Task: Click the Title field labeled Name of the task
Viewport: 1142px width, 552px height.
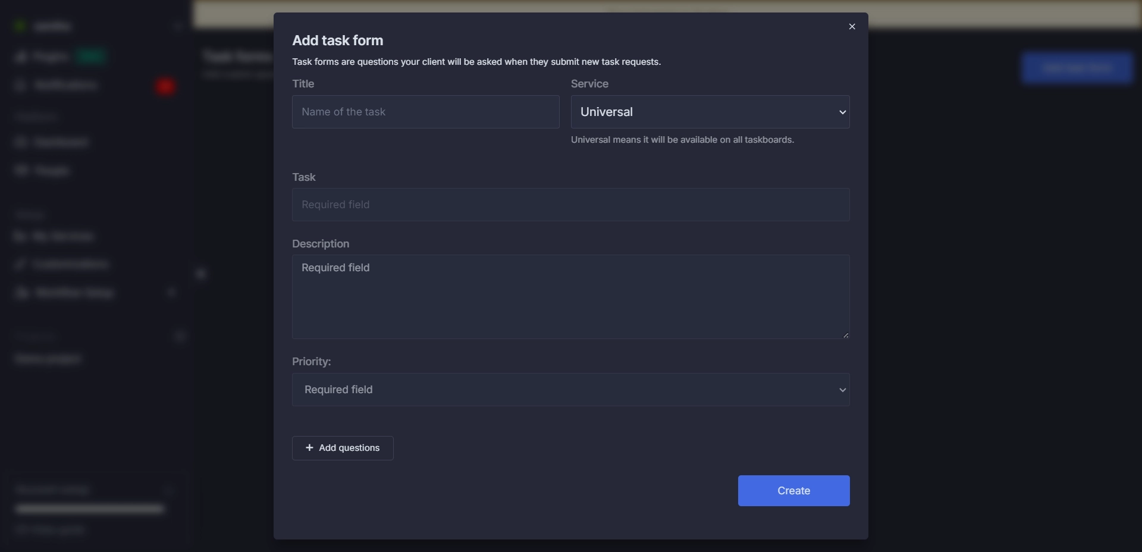Action: click(425, 112)
